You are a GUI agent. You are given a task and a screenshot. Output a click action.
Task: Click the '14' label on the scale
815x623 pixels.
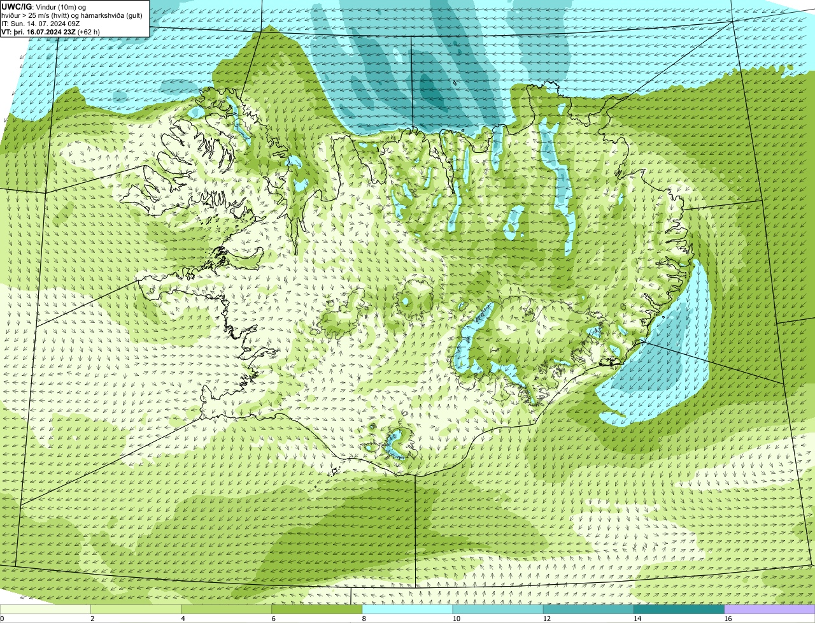[637, 618]
